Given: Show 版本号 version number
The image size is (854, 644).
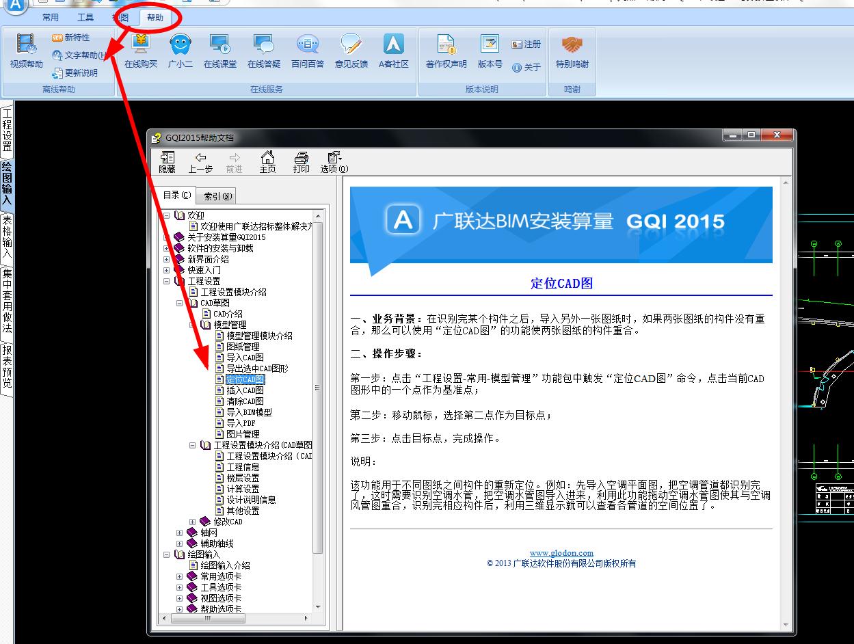Looking at the screenshot, I should pos(490,51).
